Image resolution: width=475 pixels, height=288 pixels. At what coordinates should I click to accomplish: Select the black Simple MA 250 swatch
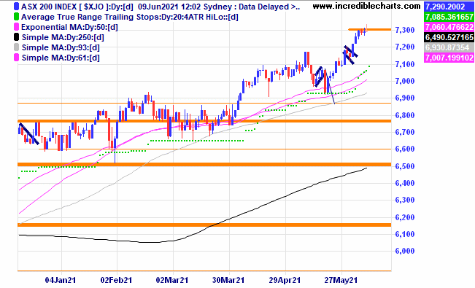16,37
